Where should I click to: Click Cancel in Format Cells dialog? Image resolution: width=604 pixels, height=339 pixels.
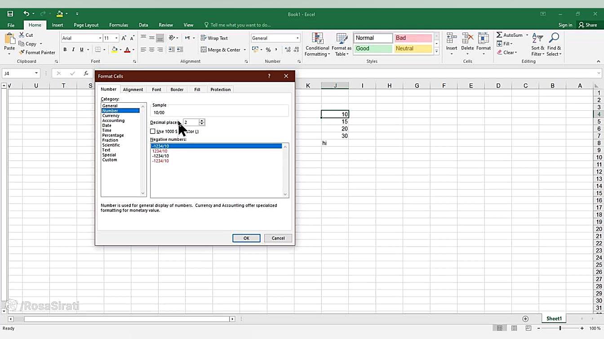(278, 238)
